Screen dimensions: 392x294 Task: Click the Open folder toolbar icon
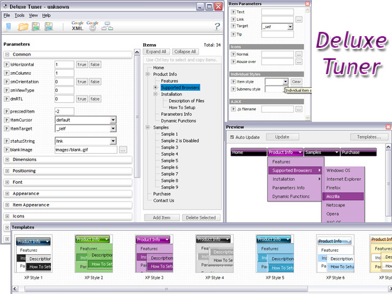(x=23, y=26)
